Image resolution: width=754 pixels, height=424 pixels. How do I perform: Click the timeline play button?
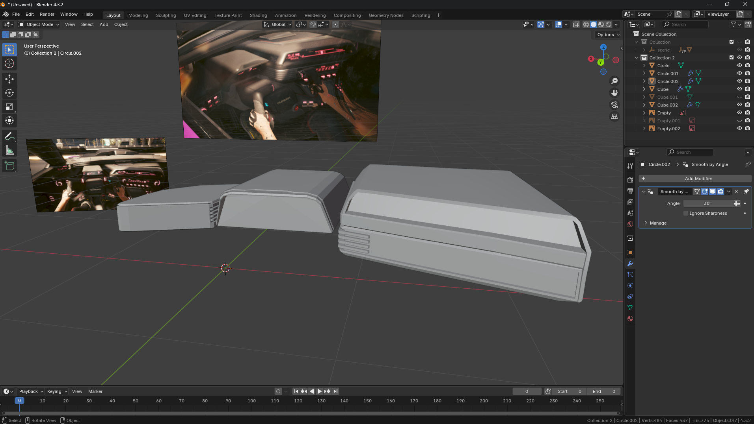click(319, 391)
